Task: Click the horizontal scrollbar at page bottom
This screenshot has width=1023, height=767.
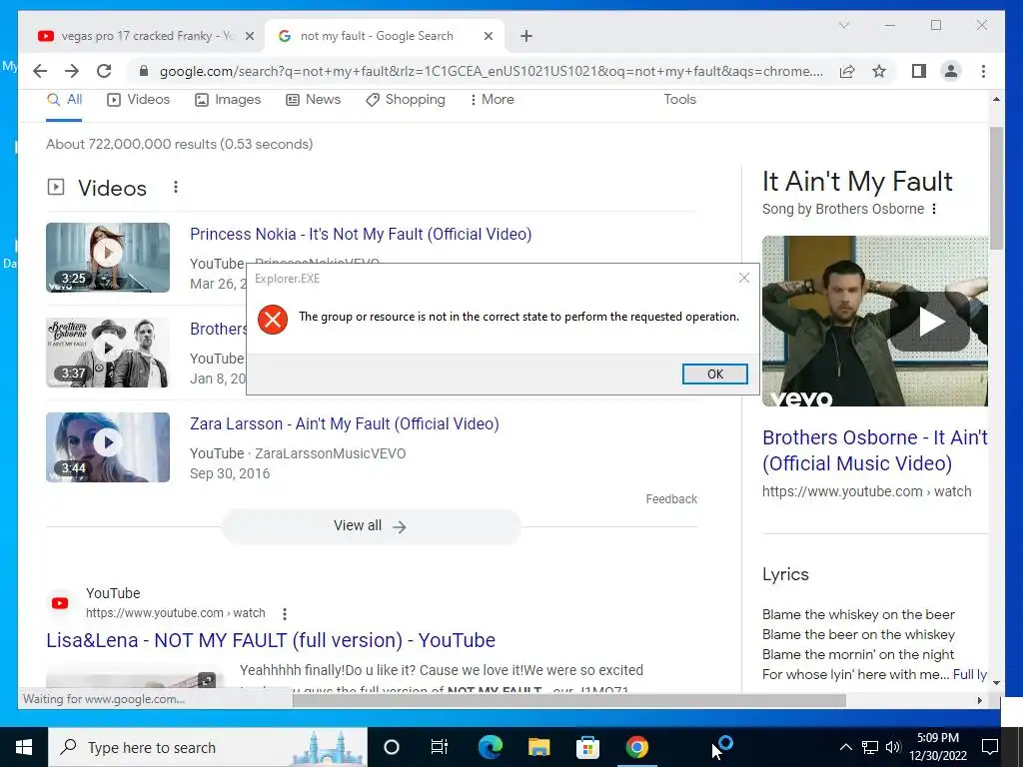Action: pos(568,700)
